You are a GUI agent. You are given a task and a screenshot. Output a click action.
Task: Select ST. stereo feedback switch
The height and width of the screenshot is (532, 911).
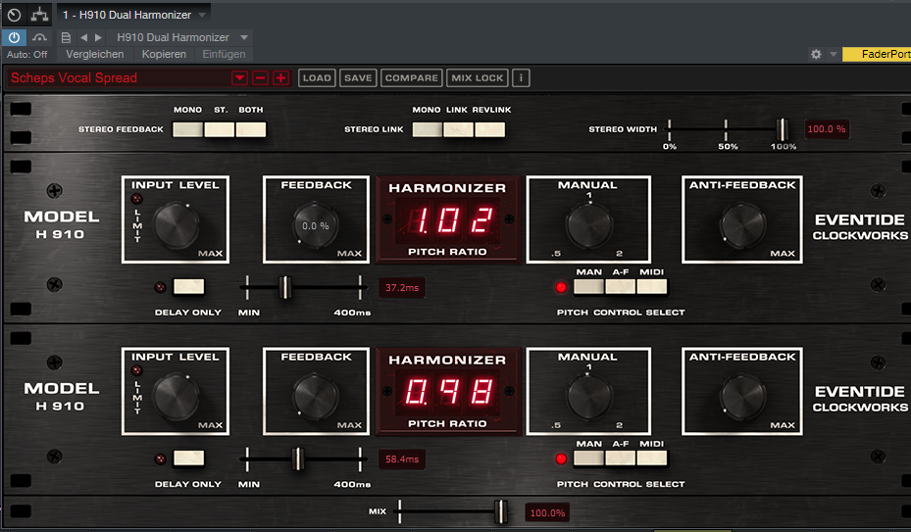coord(220,129)
